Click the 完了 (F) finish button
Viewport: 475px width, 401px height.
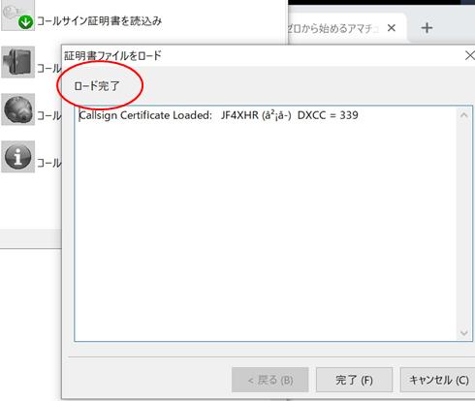tap(354, 380)
